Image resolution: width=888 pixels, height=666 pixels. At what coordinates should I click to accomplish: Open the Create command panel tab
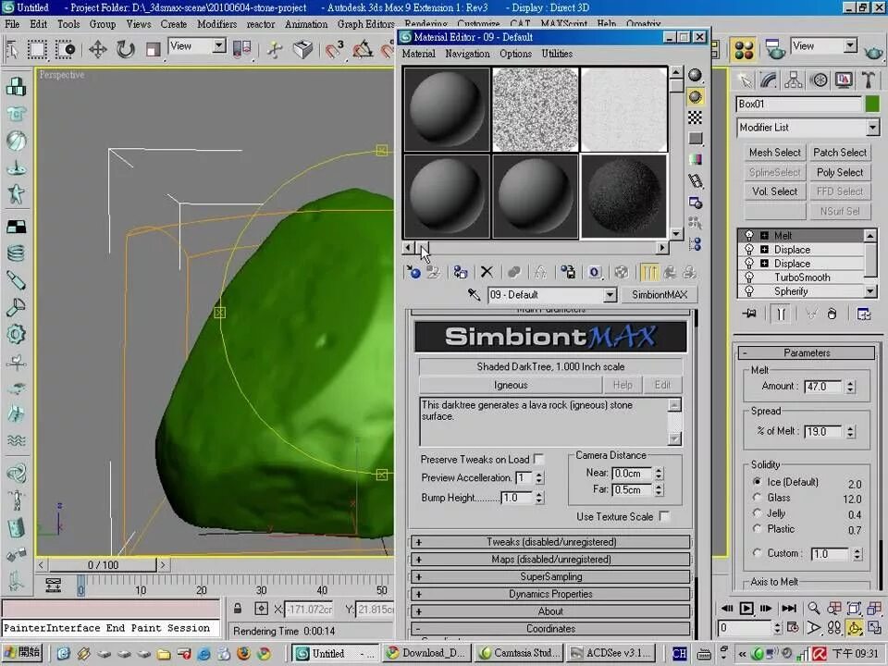tap(746, 80)
